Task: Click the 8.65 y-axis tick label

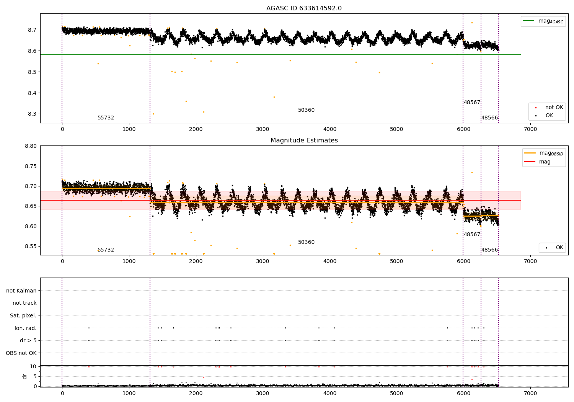Action: click(x=31, y=206)
